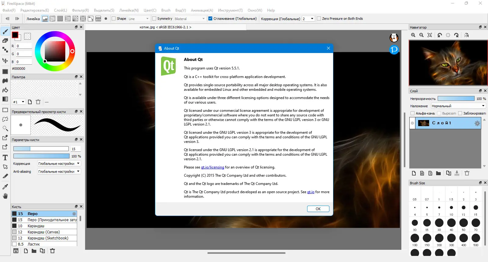Viewport: 488px width, 262px height.
Task: Open the palette #1 dropdown
Action: point(19,102)
